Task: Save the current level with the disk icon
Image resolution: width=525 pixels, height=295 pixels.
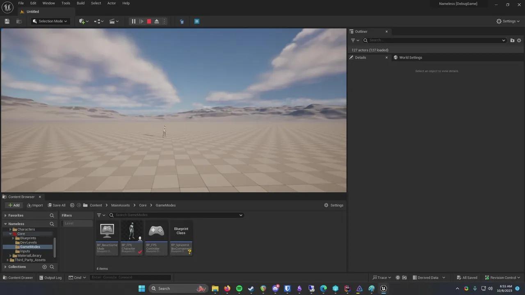Action: click(7, 21)
